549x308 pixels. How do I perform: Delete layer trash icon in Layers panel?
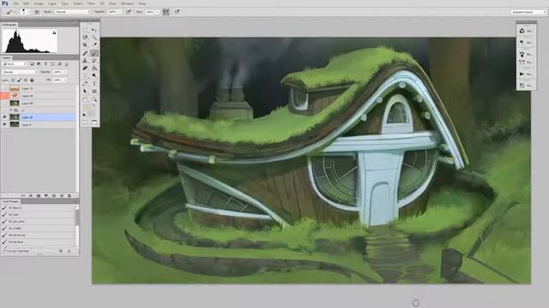(x=69, y=196)
